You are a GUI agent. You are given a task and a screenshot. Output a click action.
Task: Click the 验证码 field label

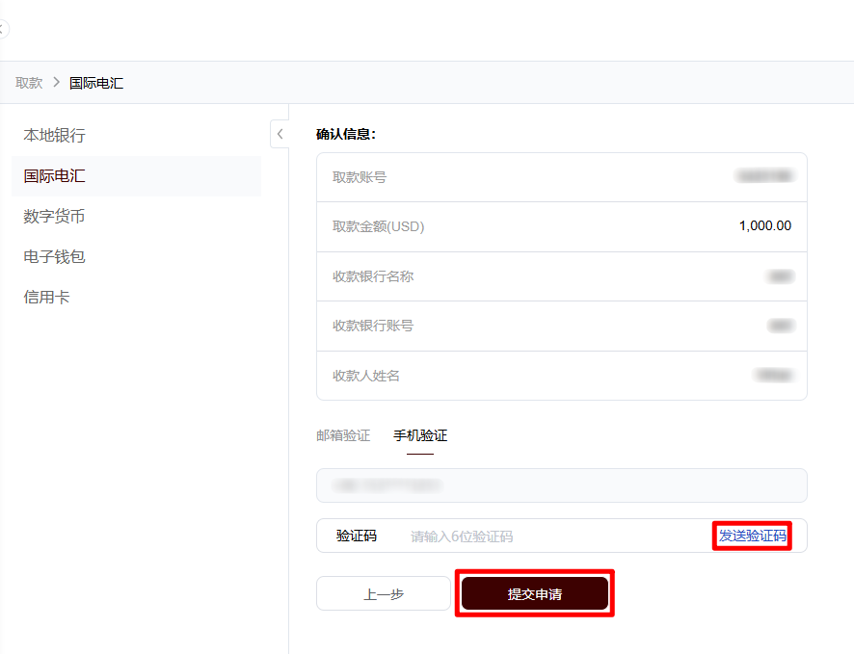click(357, 536)
